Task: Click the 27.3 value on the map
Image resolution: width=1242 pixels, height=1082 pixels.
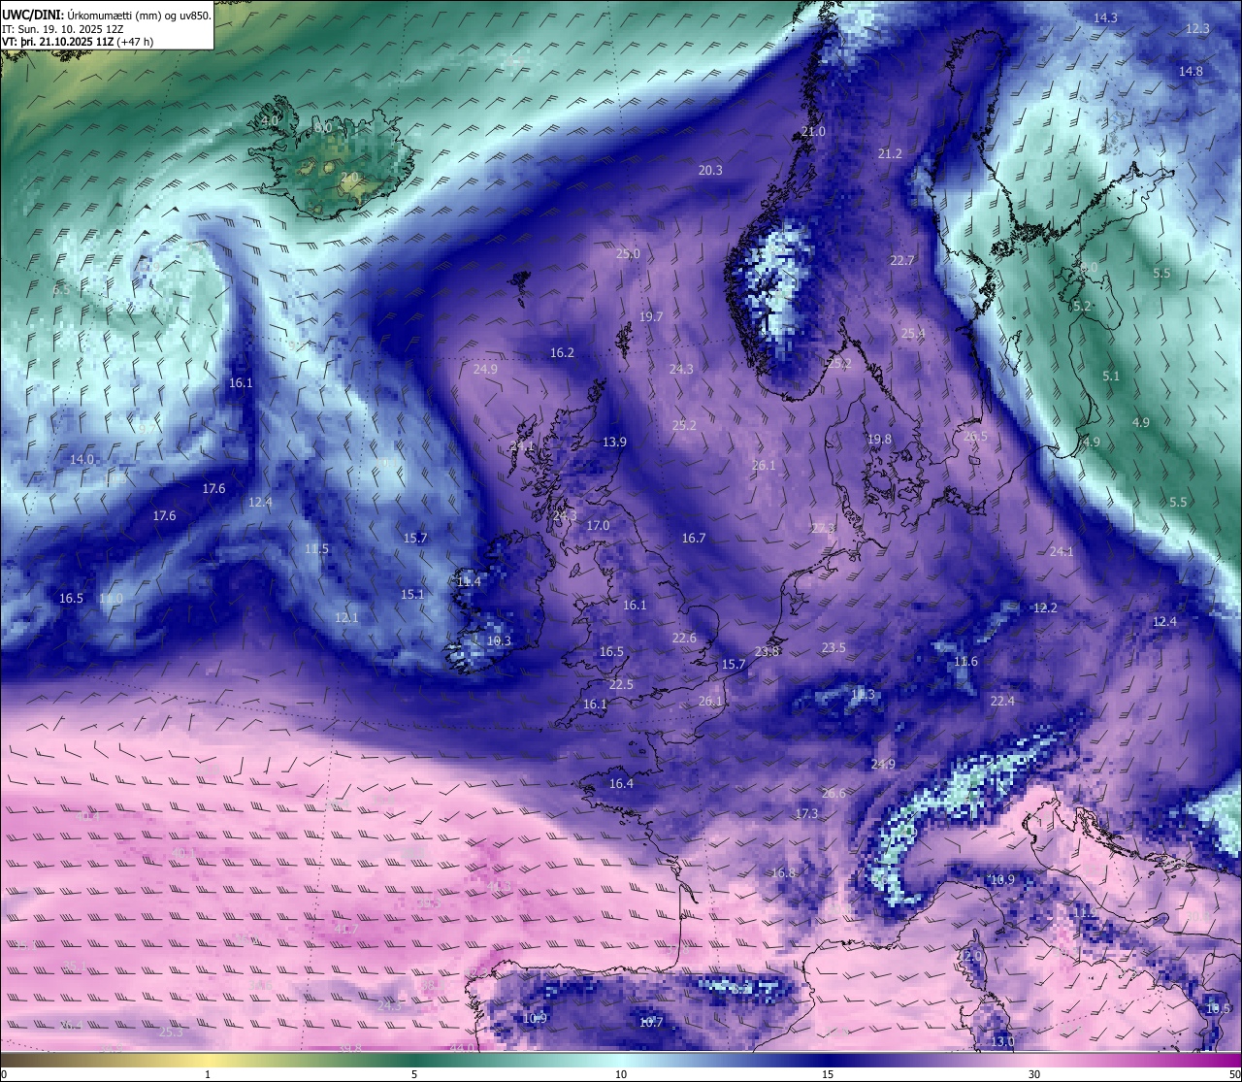Action: click(823, 529)
